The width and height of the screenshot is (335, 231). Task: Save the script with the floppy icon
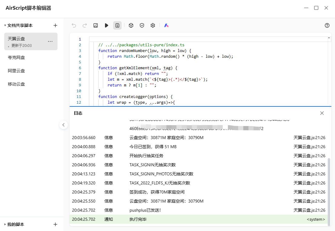pyautogui.click(x=96, y=25)
